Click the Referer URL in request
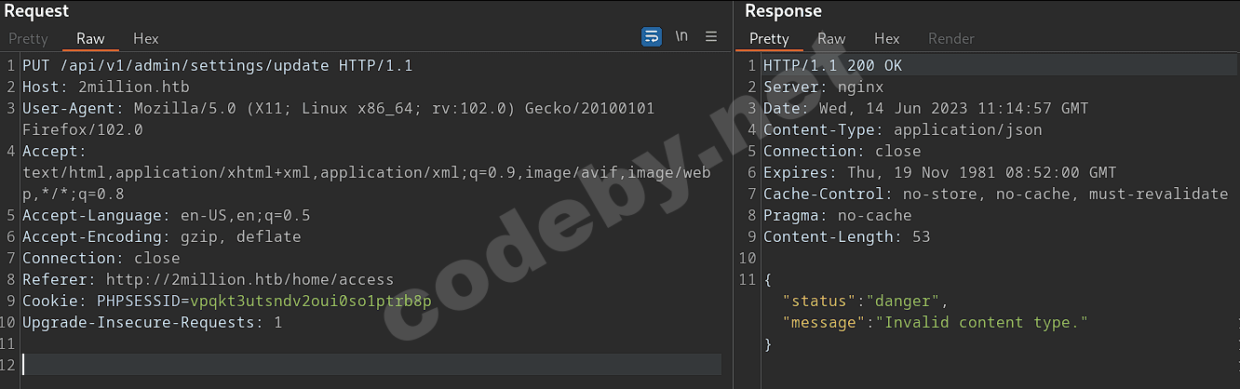Image resolution: width=1240 pixels, height=389 pixels. click(249, 280)
